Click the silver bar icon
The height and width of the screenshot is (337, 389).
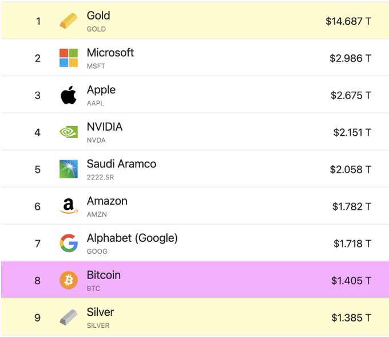coord(69,317)
